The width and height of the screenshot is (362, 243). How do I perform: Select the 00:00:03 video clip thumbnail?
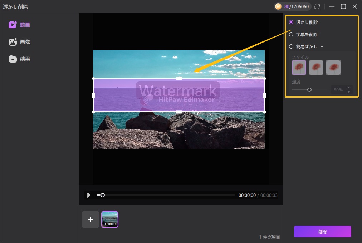tap(110, 219)
